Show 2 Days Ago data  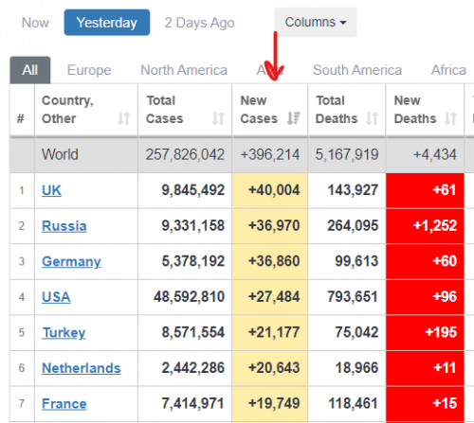[199, 23]
